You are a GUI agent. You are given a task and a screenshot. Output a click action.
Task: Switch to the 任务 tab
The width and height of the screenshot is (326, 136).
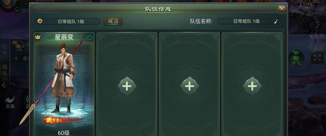click(x=5, y=50)
